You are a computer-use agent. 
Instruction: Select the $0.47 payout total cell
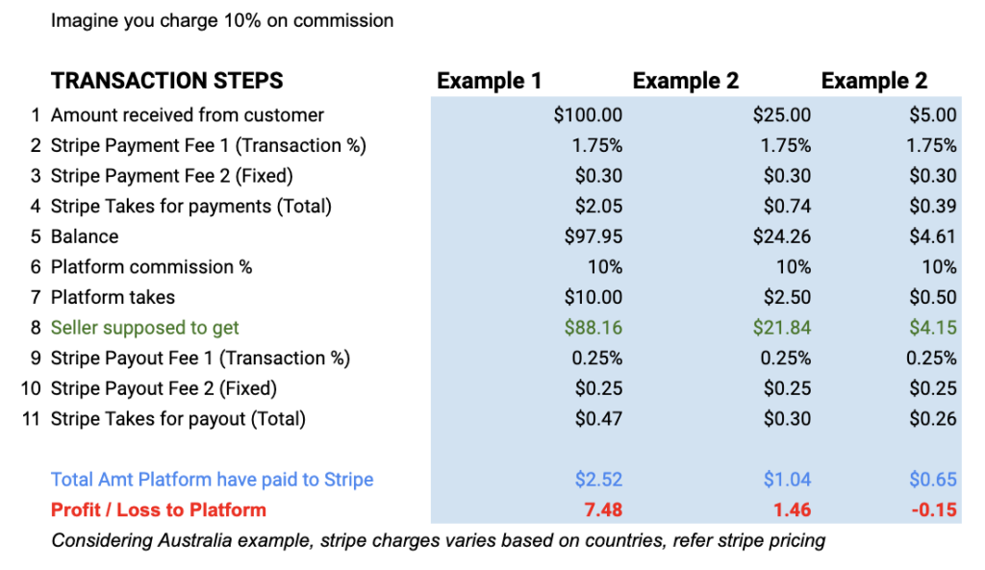click(599, 419)
